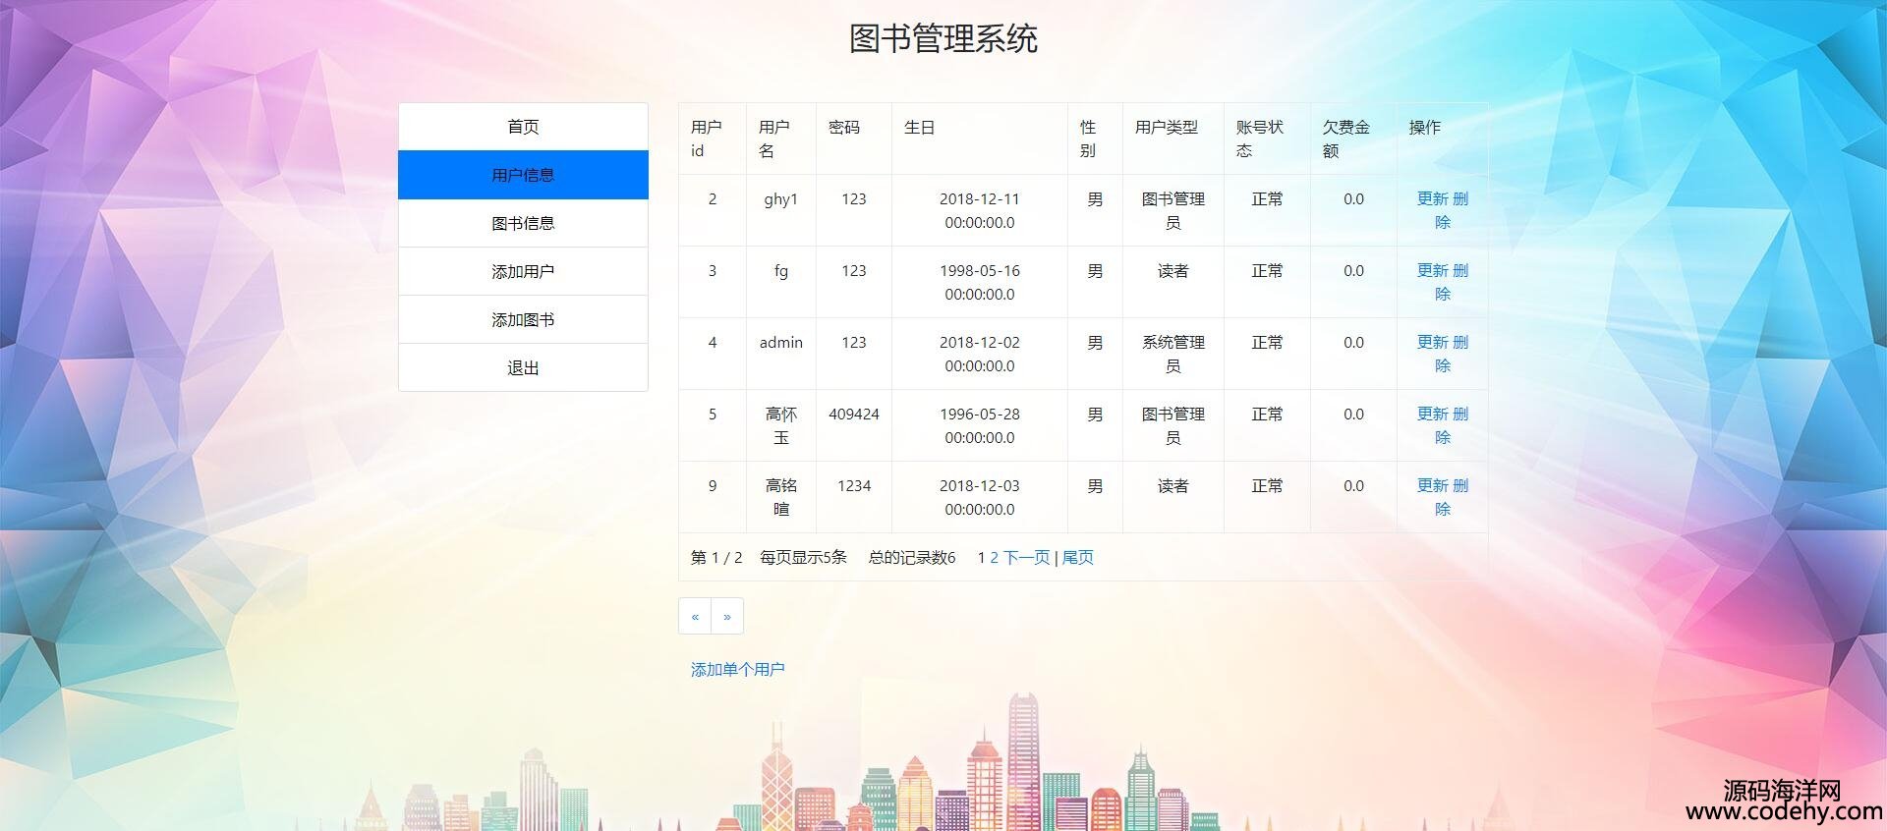Viewport: 1887px width, 831px height.
Task: Click the 下一页 link
Action: pos(1027,557)
